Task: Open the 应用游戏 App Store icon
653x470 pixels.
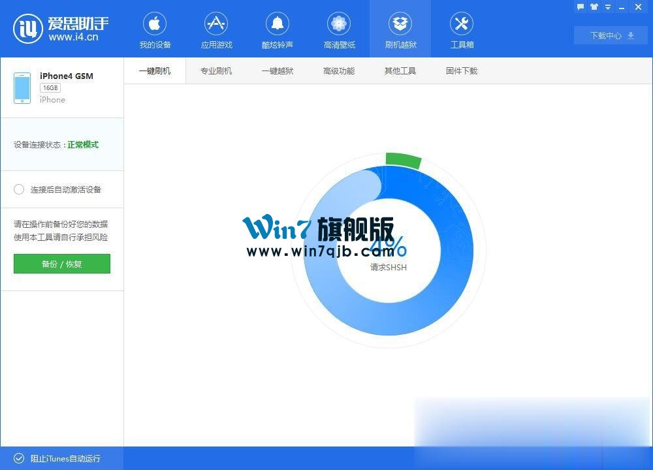Action: tap(216, 23)
